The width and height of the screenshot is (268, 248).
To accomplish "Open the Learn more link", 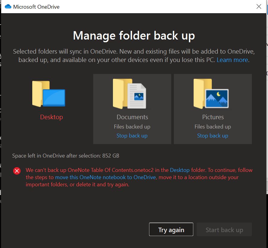I will click(232, 60).
